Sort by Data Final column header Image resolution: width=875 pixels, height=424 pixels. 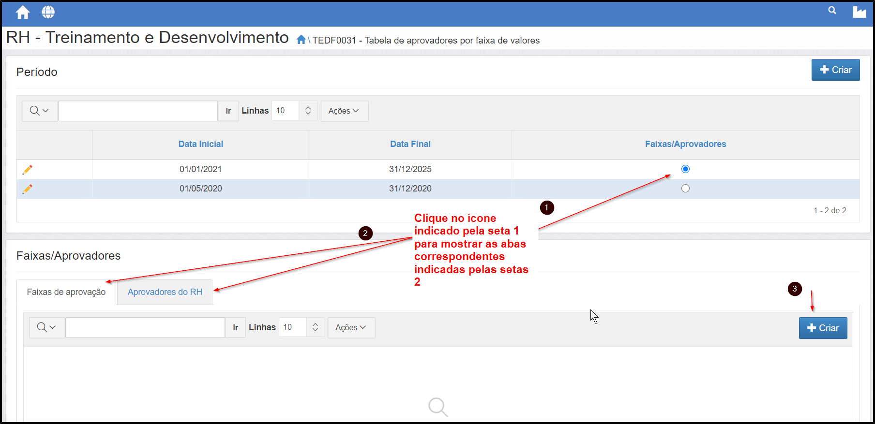pyautogui.click(x=410, y=144)
